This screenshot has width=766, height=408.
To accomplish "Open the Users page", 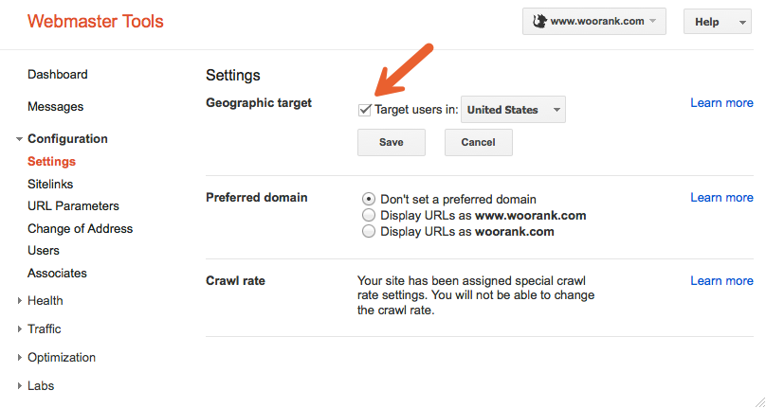I will click(x=44, y=250).
